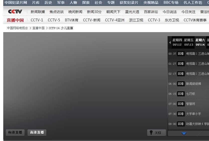
Task: Replay the 00:37 program with 回看
Action: coord(181,54)
